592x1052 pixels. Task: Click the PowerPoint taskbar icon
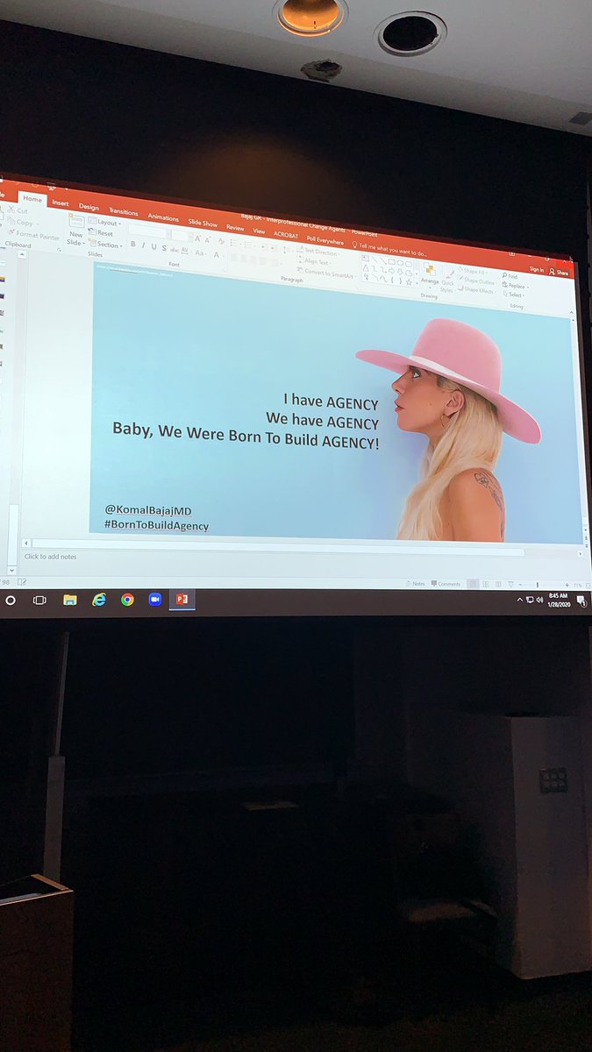tap(182, 600)
